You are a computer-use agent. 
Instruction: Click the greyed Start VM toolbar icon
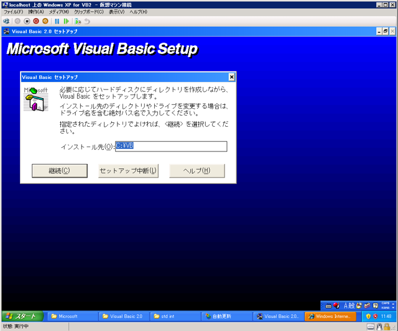click(17, 21)
